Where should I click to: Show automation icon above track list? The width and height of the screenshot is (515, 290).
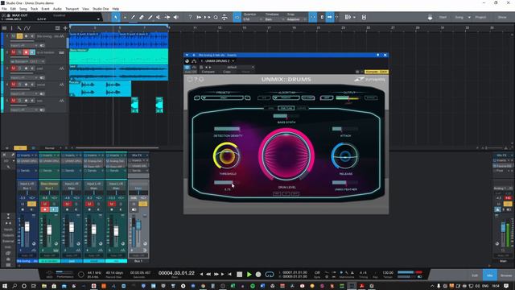(27, 28)
